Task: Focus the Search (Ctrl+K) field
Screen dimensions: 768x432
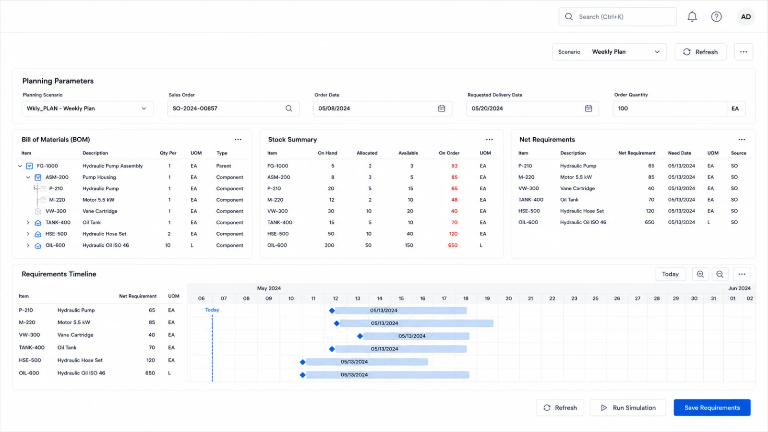Action: click(617, 17)
